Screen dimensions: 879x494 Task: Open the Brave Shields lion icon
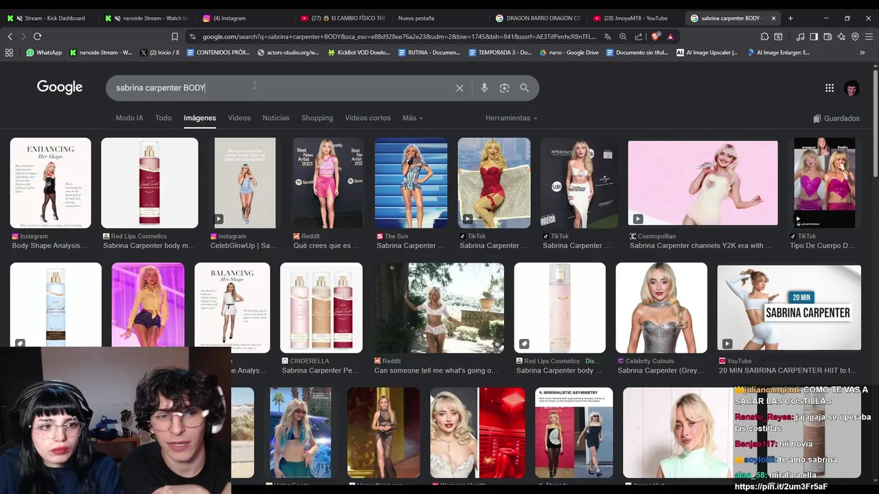click(x=655, y=36)
